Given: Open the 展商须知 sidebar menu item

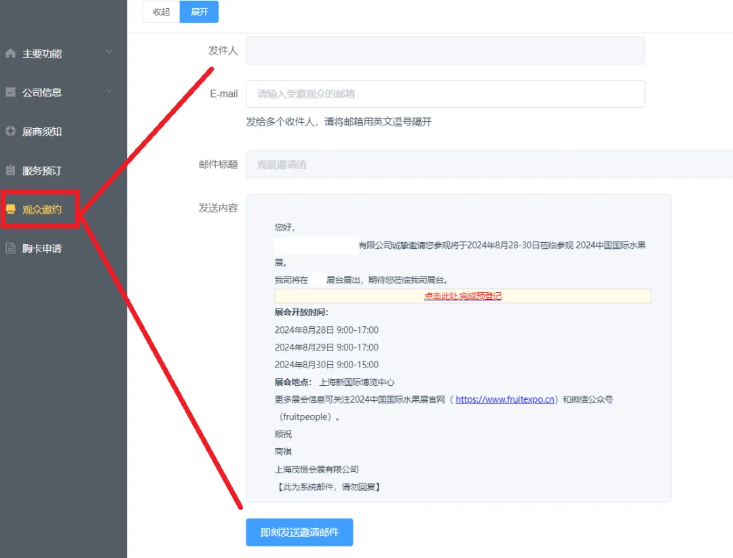Looking at the screenshot, I should 42,132.
